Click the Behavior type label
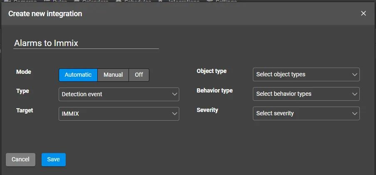 coord(215,90)
